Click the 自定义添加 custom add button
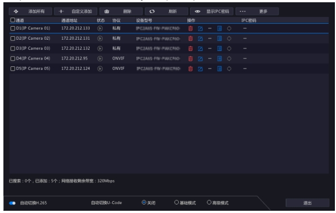 [75, 11]
